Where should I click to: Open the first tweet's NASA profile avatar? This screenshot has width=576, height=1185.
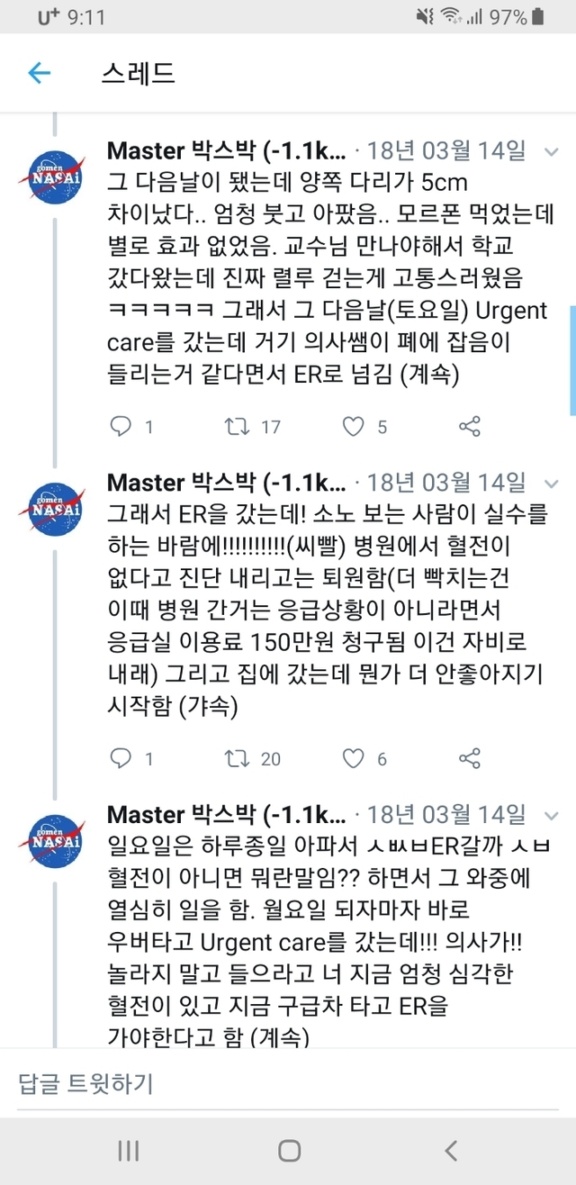click(52, 177)
